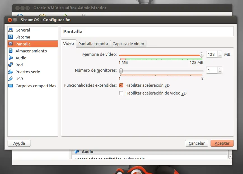The height and width of the screenshot is (174, 243).
Task: Open the Captura de vídeo tab
Action: click(x=128, y=44)
